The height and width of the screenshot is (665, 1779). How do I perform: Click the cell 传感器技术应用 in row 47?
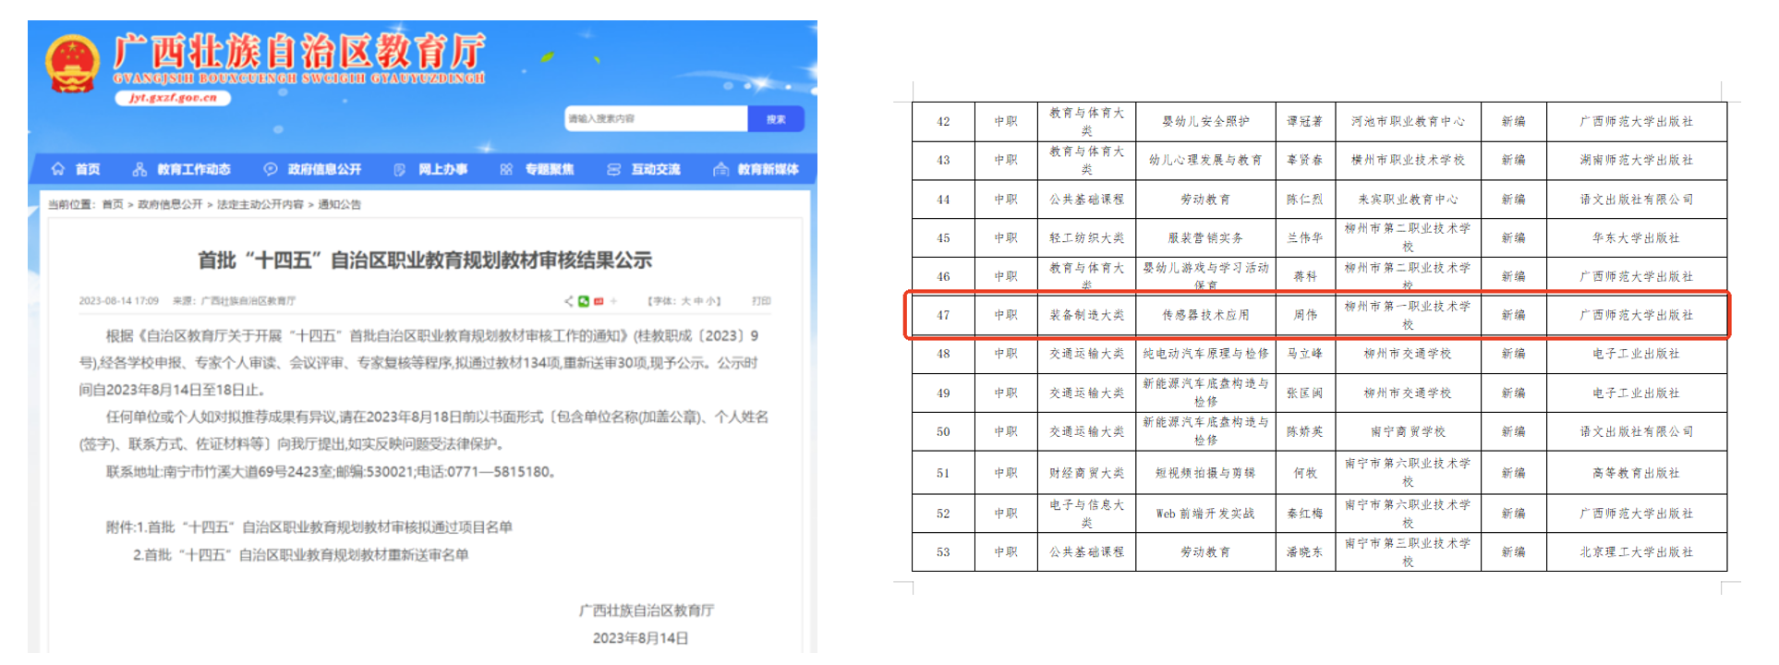pyautogui.click(x=1205, y=315)
